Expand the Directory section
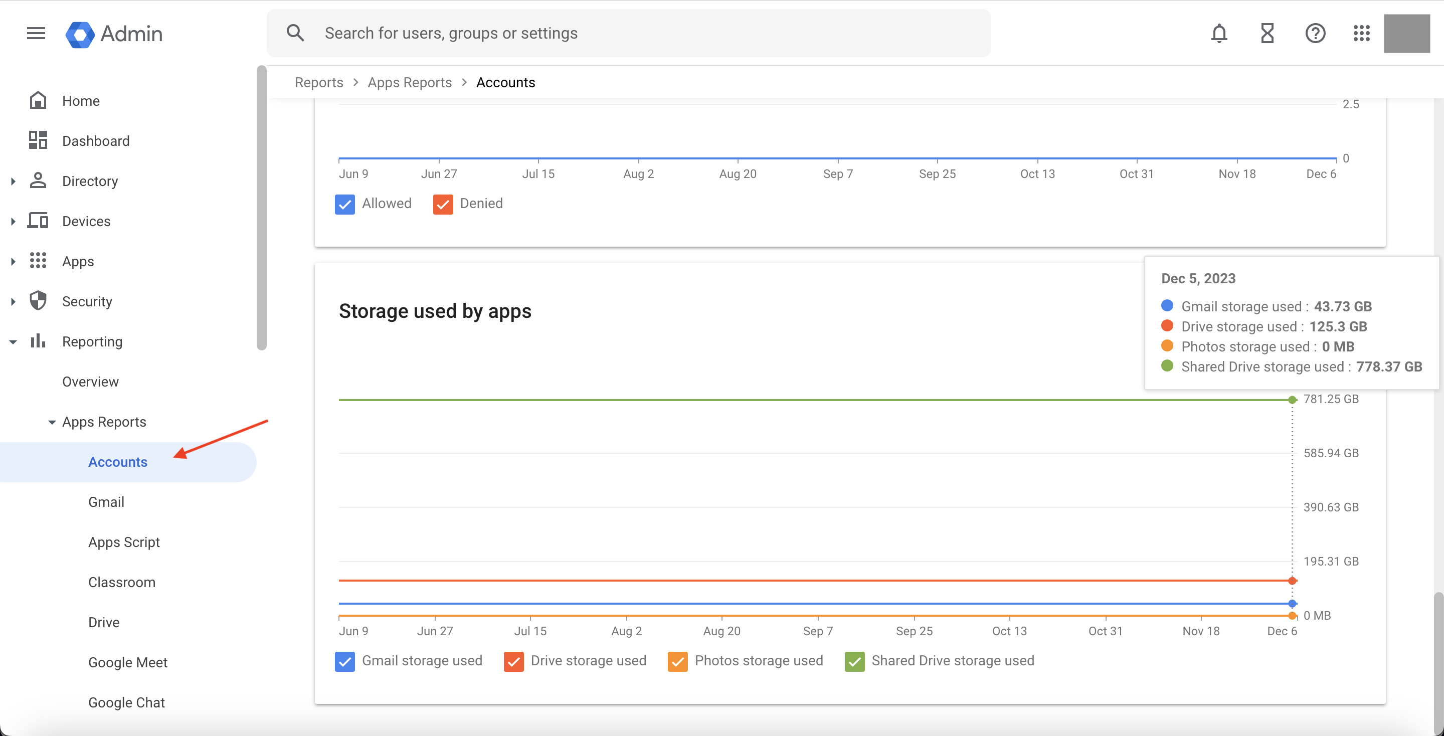 (13, 180)
